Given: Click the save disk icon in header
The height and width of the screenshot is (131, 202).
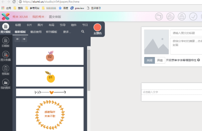Looking at the screenshot, I should coord(182,16).
